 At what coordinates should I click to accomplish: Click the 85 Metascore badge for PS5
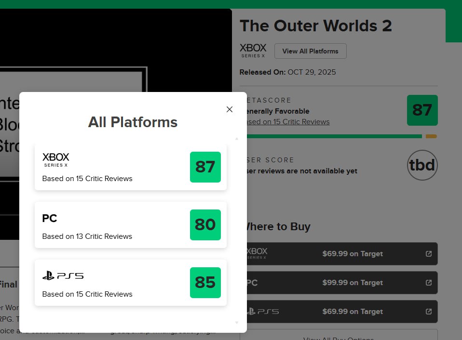[x=205, y=283]
